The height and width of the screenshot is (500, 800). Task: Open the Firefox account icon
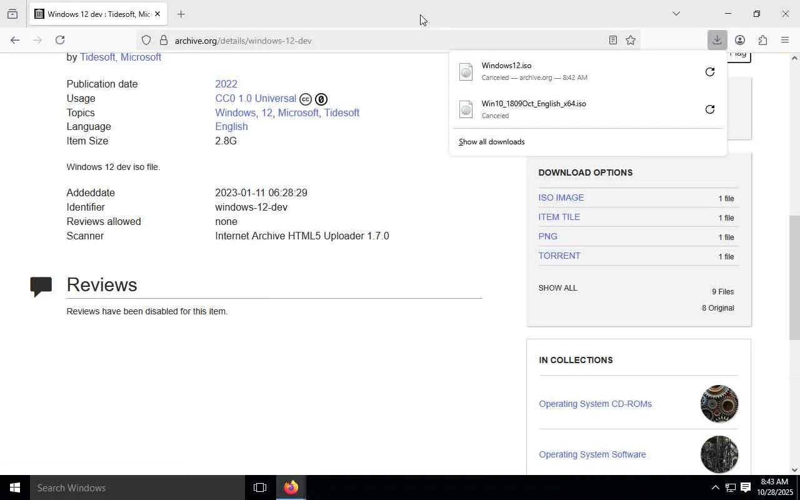[x=740, y=40]
